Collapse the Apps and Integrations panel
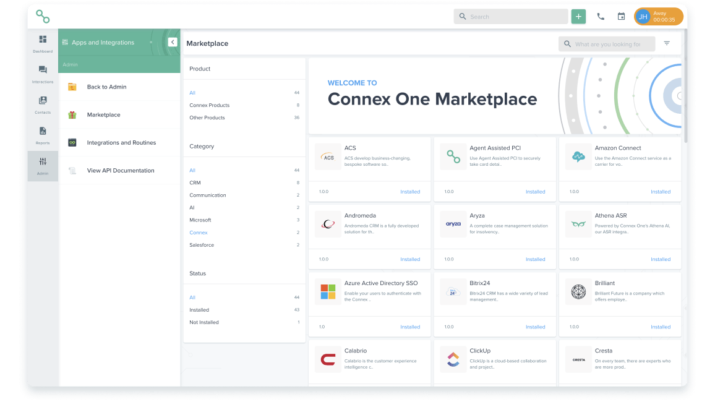 point(173,41)
